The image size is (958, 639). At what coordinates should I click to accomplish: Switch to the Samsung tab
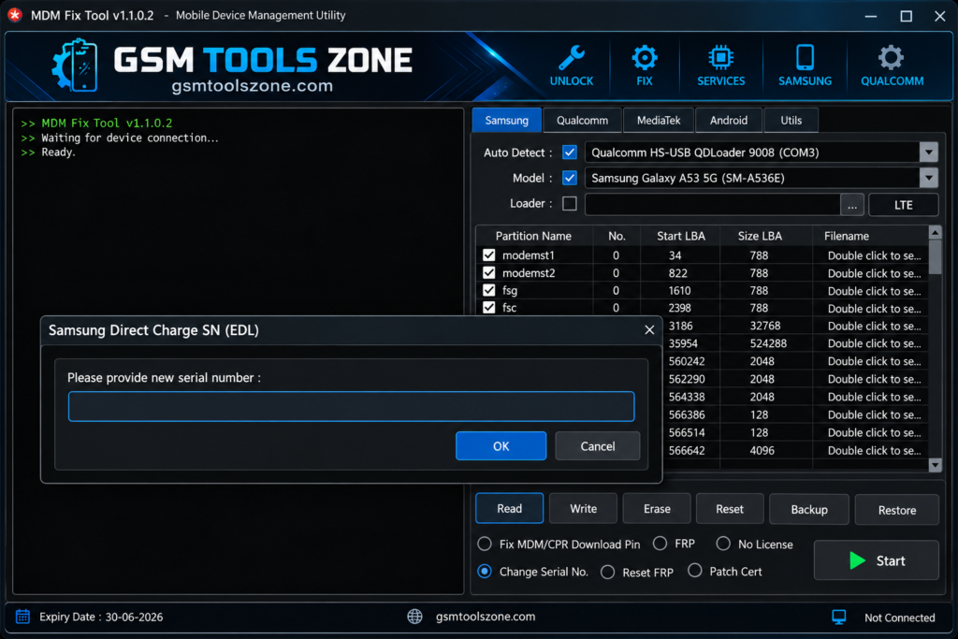click(x=506, y=121)
